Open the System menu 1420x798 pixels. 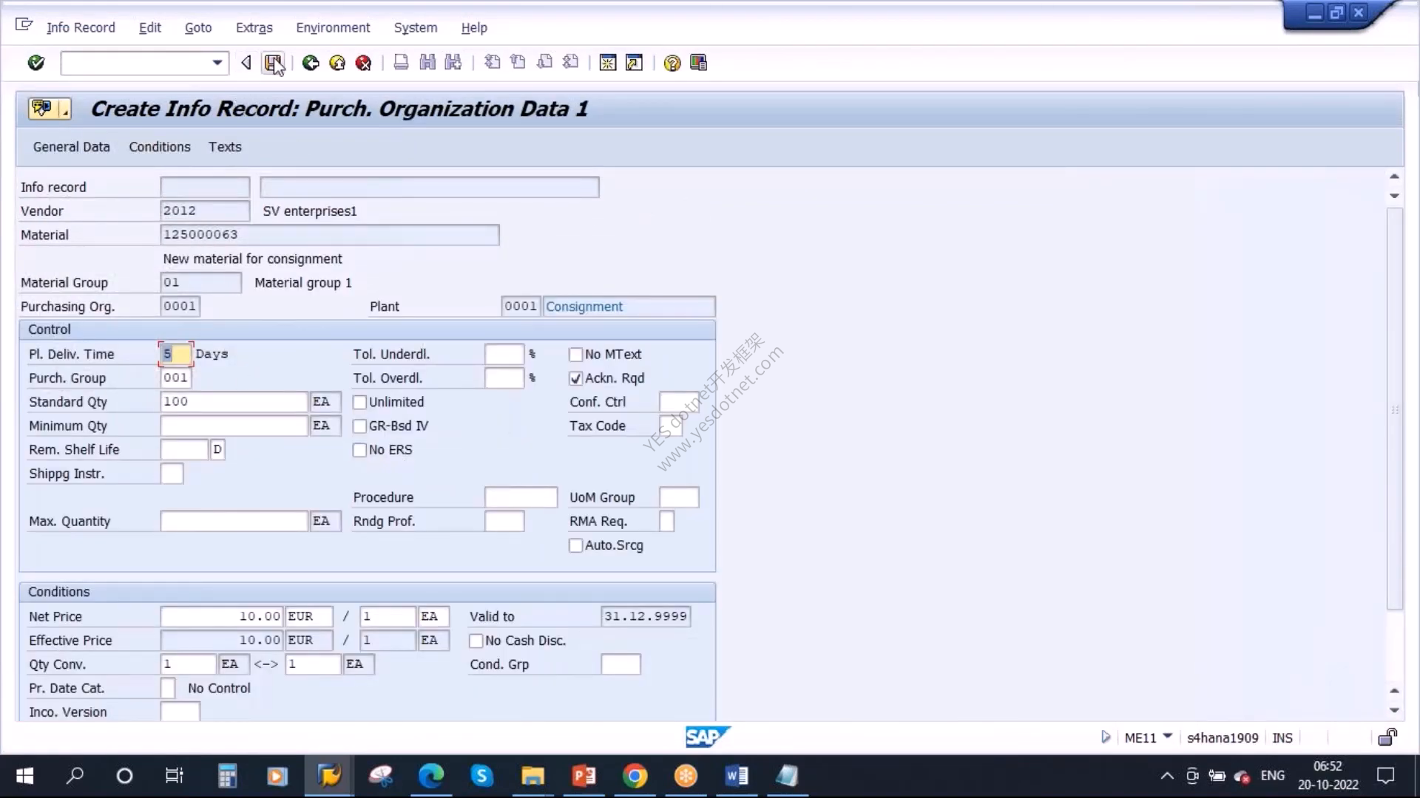tap(416, 27)
